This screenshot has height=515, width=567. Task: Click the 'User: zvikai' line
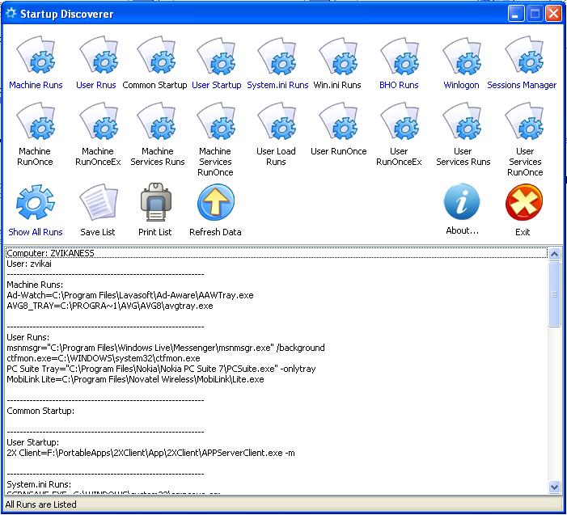coord(29,264)
